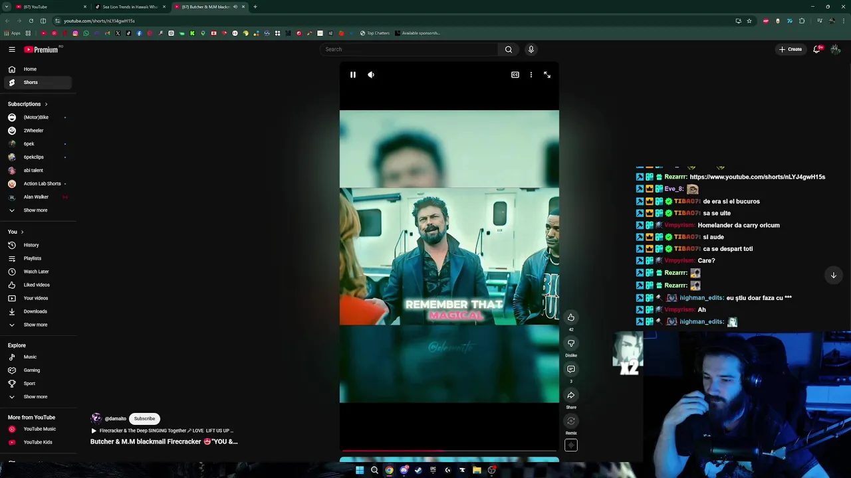
Task: Open Liked videos in sidebar
Action: (38, 285)
